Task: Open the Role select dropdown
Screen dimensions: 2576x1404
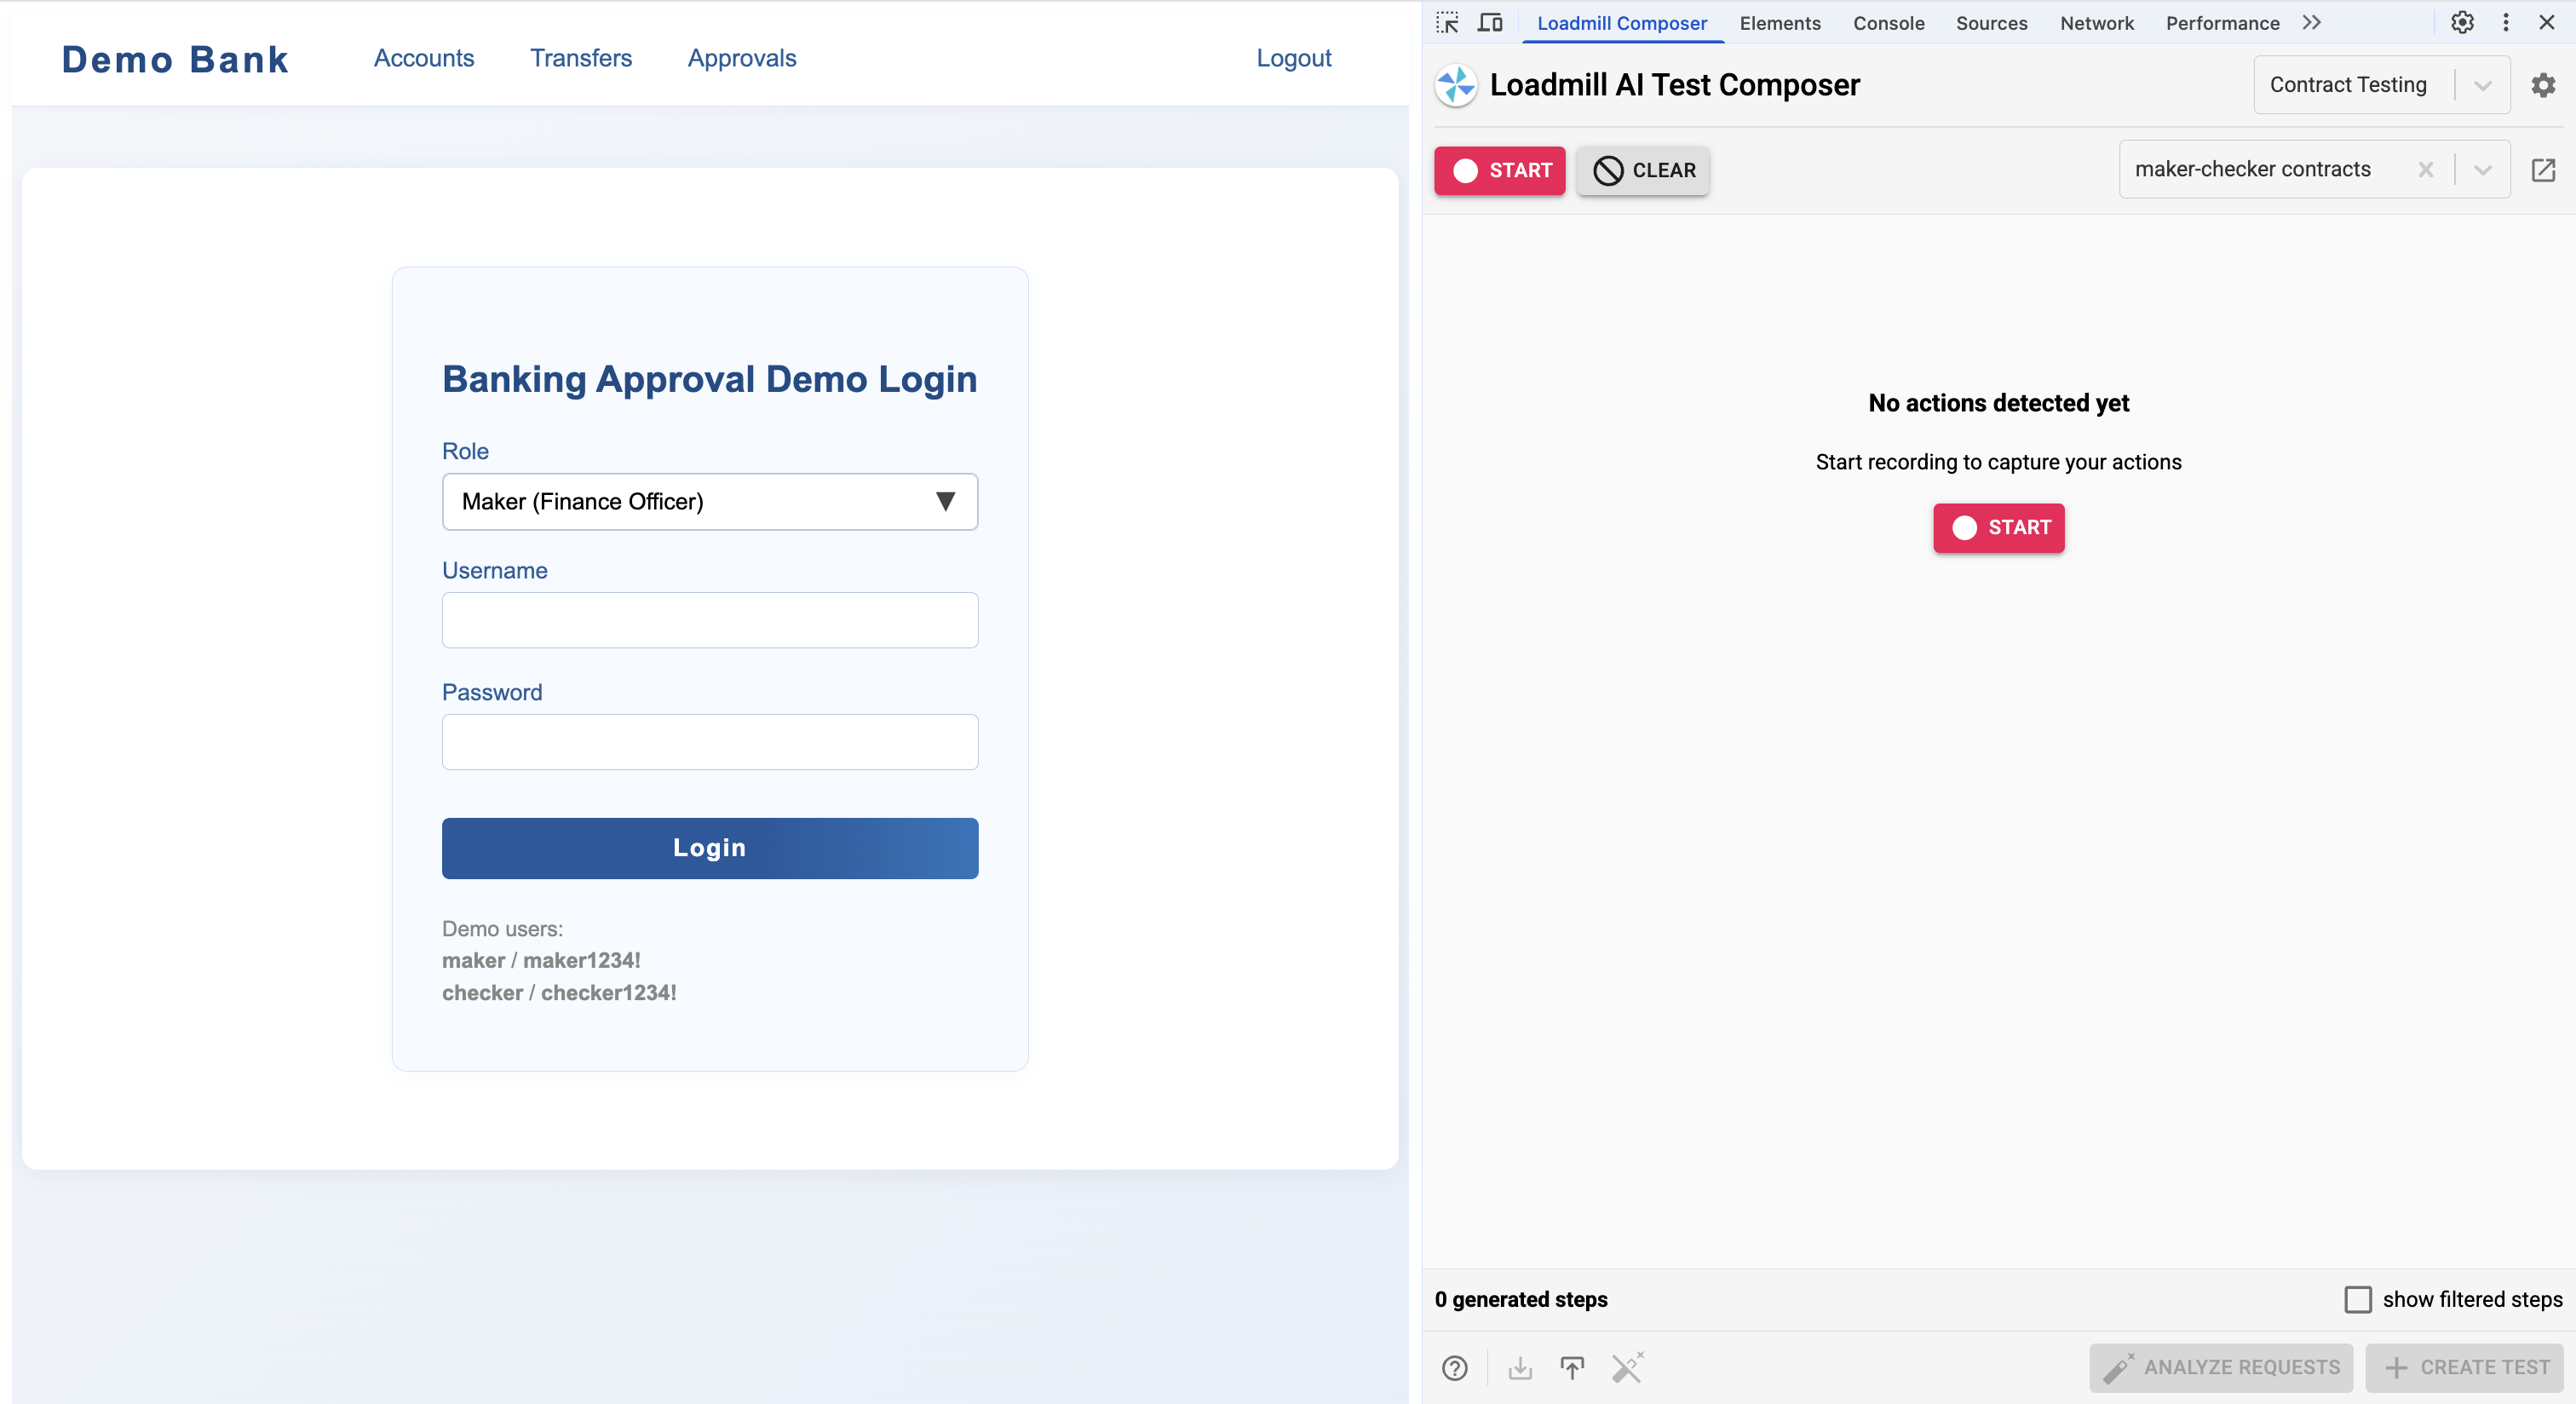Action: [x=709, y=502]
